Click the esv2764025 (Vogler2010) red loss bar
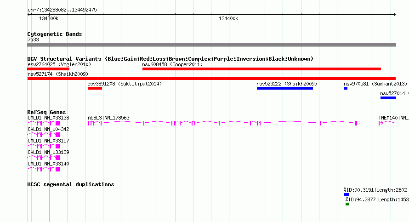This screenshot has height=222, width=409. tap(48, 69)
